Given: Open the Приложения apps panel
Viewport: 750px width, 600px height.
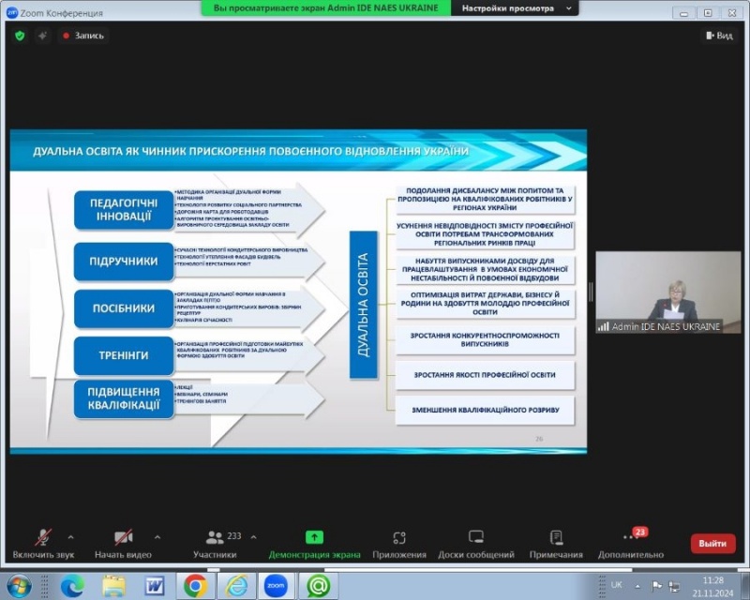Looking at the screenshot, I should pyautogui.click(x=398, y=542).
